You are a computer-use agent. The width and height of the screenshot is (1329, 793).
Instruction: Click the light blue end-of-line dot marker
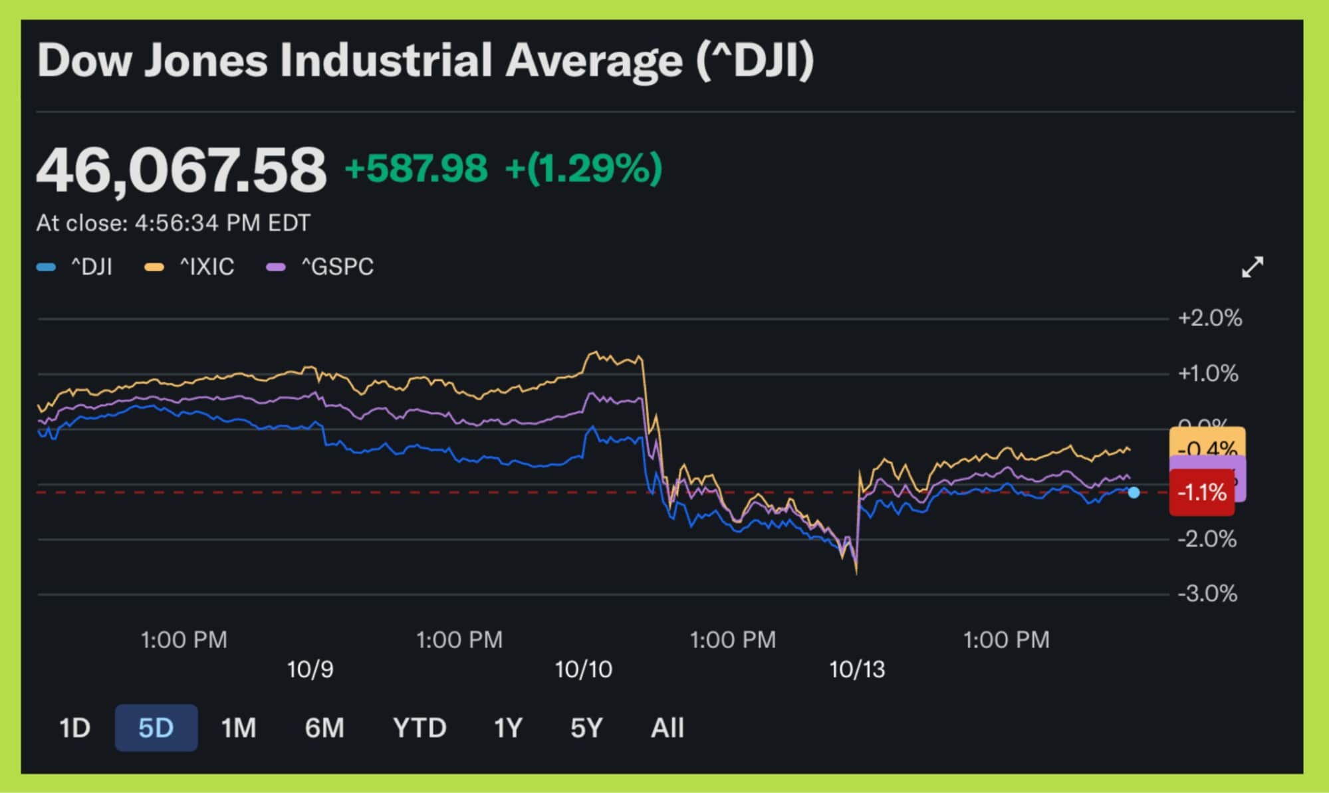coord(1134,493)
